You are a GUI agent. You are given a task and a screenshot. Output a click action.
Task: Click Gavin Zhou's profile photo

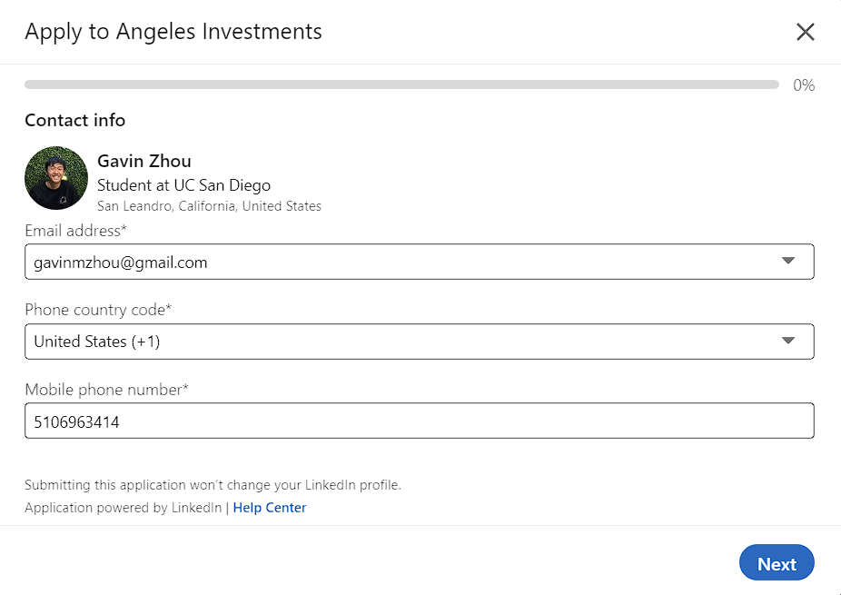coord(56,178)
